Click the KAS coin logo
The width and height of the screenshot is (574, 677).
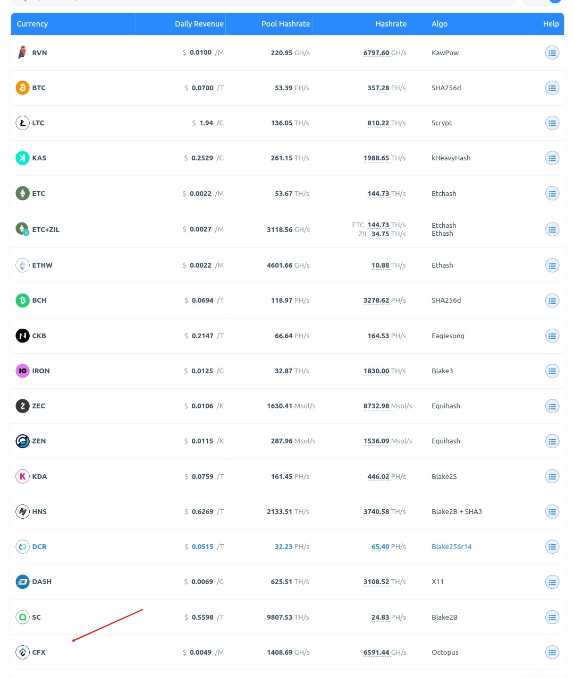22,158
